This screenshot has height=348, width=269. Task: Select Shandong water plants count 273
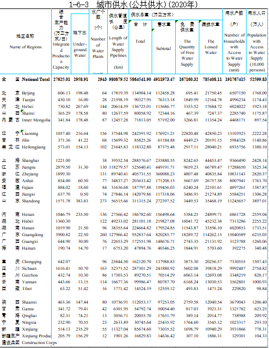(103, 201)
